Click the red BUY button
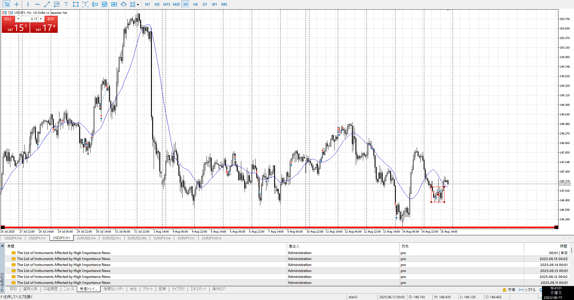 click(51, 19)
